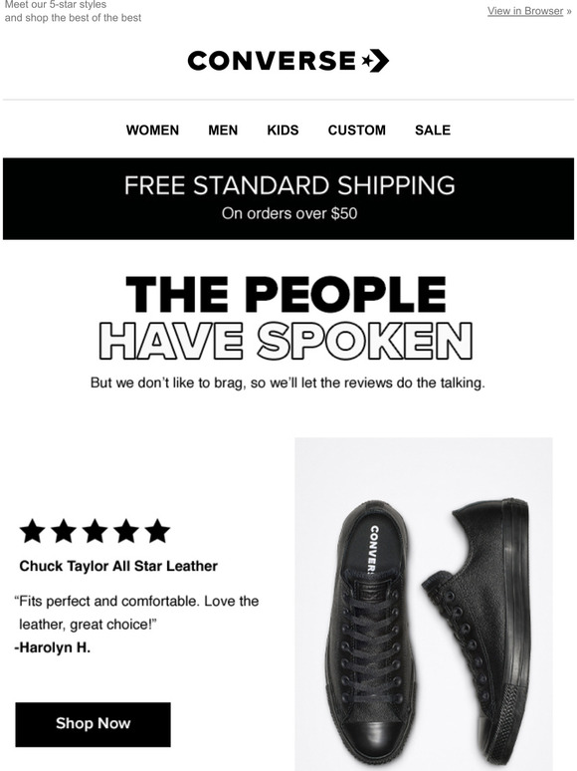Click the third rating star
577x771 pixels.
click(95, 531)
